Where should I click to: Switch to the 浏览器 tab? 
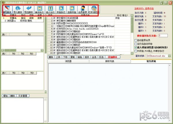(x=68, y=61)
